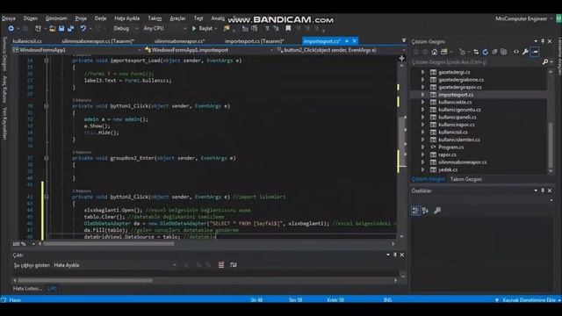Image resolution: width=562 pixels, height=316 pixels.
Task: Open the Dosya menu
Action: coord(8,18)
